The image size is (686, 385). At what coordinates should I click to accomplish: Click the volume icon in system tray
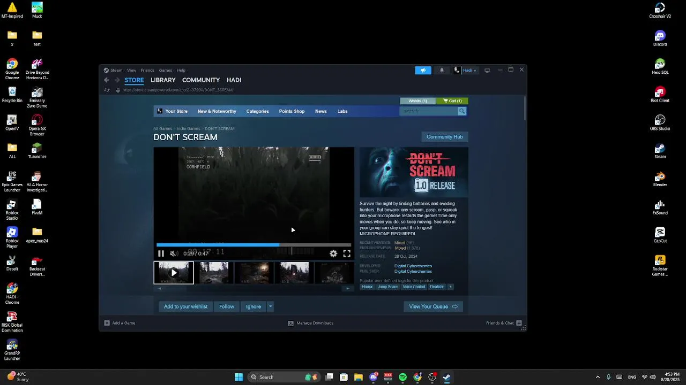point(653,377)
